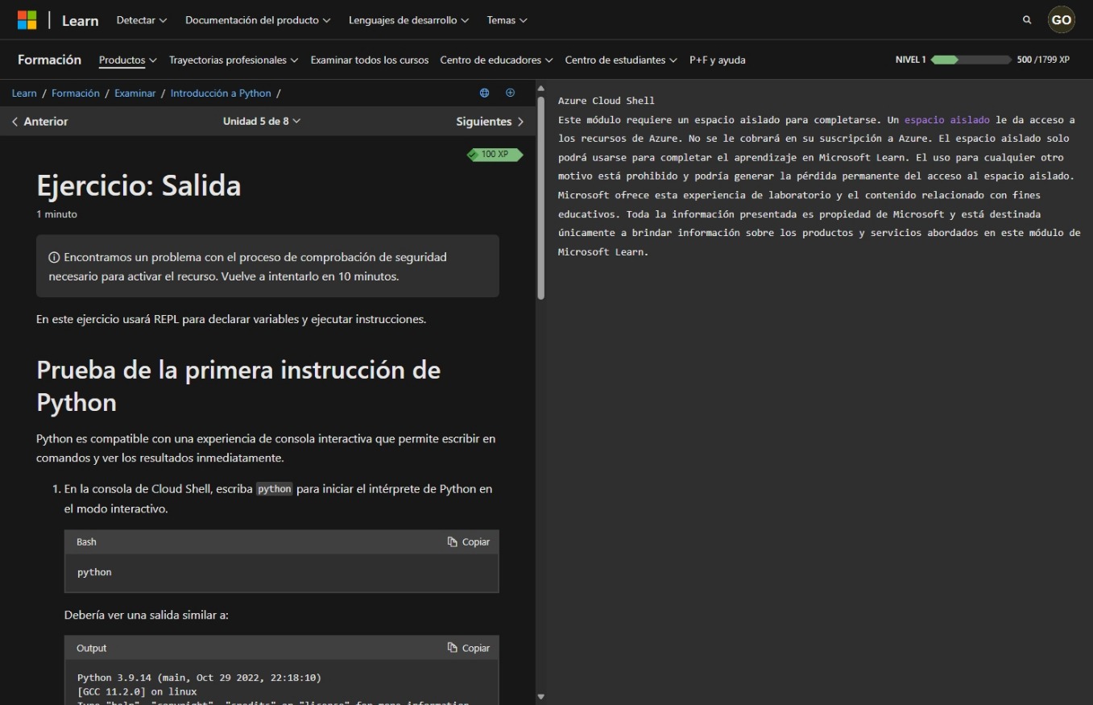Click the Formación header title

click(x=49, y=60)
